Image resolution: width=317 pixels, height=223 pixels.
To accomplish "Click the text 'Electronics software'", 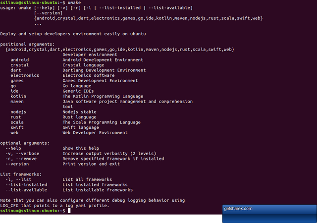I will 89,75.
